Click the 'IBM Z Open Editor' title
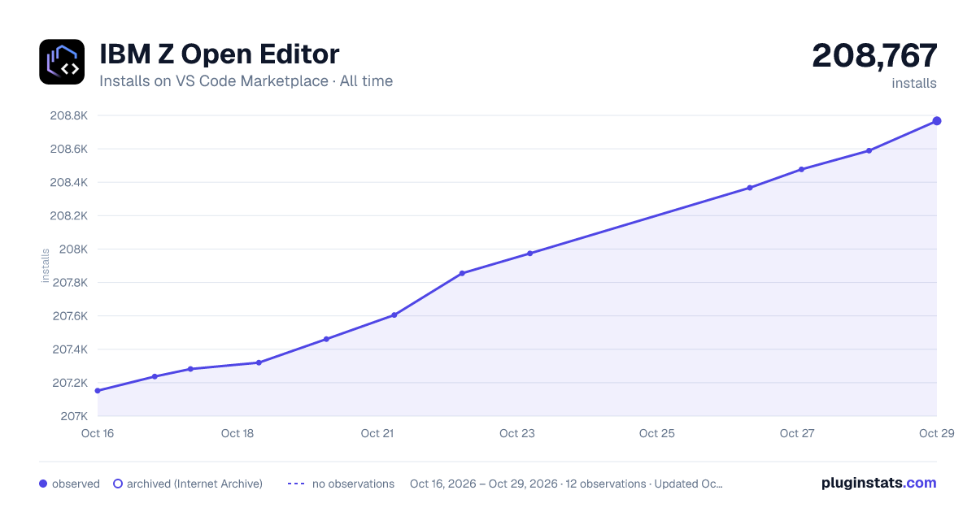The image size is (976, 512). [220, 54]
